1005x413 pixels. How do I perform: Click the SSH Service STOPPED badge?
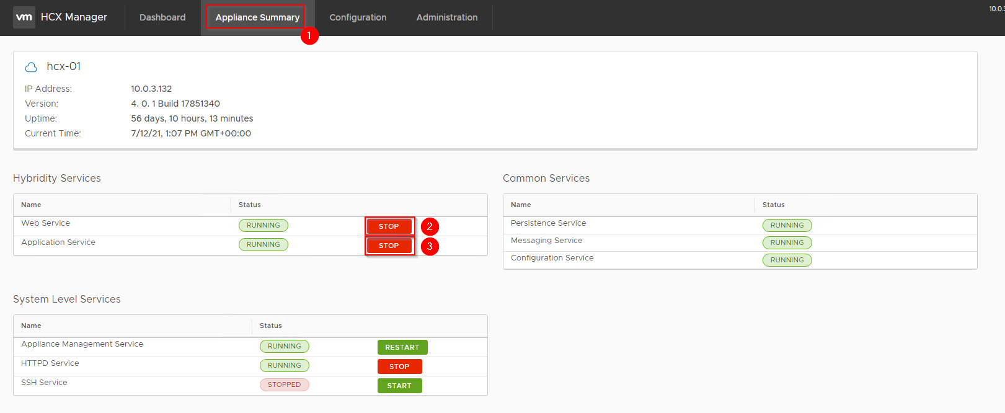tap(285, 384)
